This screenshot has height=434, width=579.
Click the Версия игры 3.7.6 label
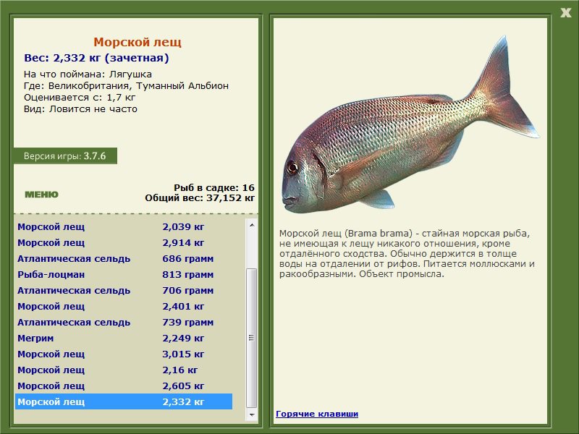pyautogui.click(x=64, y=156)
